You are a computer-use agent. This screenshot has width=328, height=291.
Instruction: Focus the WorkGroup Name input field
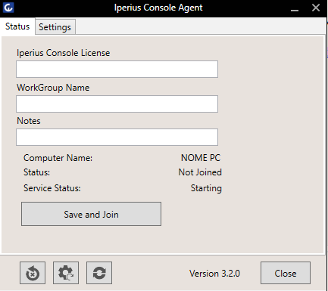117,104
